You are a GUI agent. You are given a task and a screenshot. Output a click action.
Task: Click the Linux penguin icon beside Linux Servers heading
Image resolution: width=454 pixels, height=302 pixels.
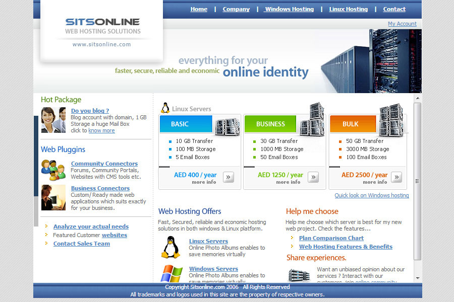[x=165, y=108]
